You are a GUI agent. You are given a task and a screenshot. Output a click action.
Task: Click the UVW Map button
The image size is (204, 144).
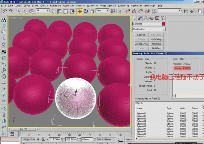click(x=156, y=39)
